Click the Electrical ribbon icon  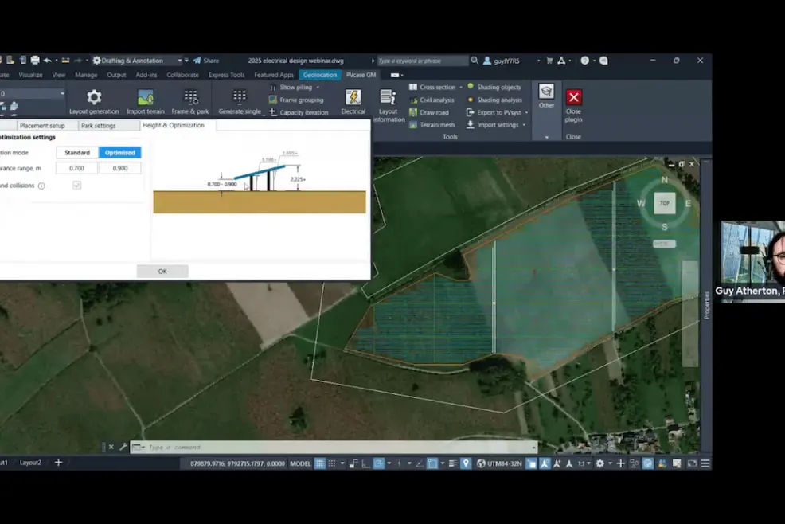353,97
